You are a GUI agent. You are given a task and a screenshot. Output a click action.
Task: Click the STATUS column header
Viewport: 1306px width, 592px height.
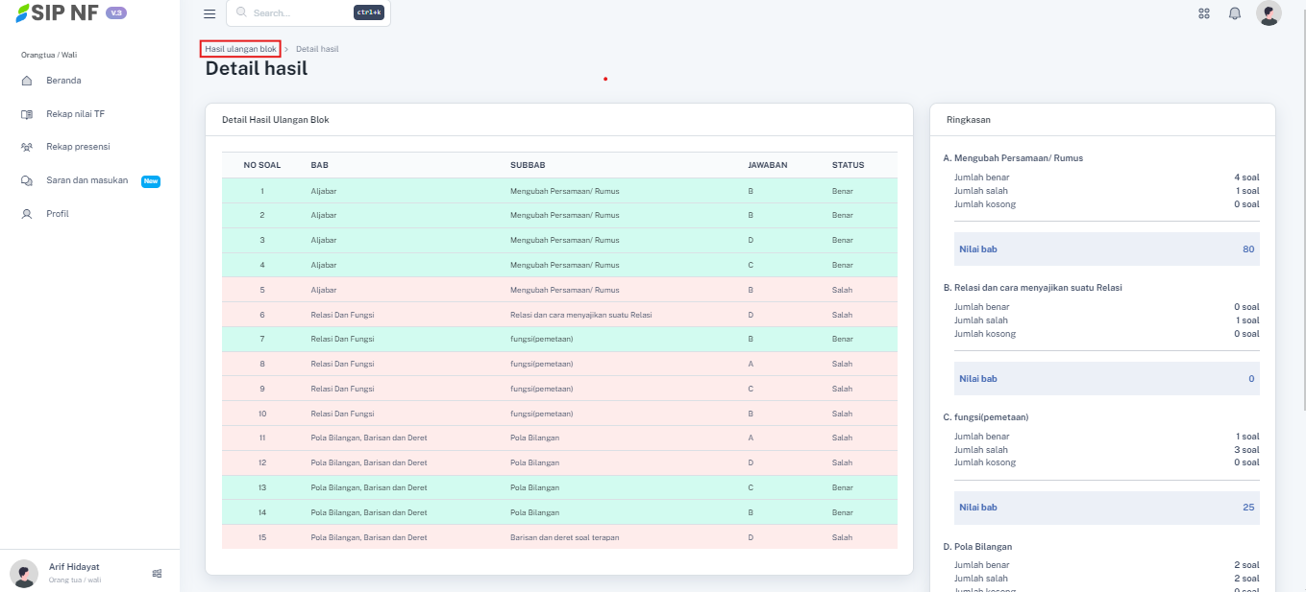click(x=848, y=165)
